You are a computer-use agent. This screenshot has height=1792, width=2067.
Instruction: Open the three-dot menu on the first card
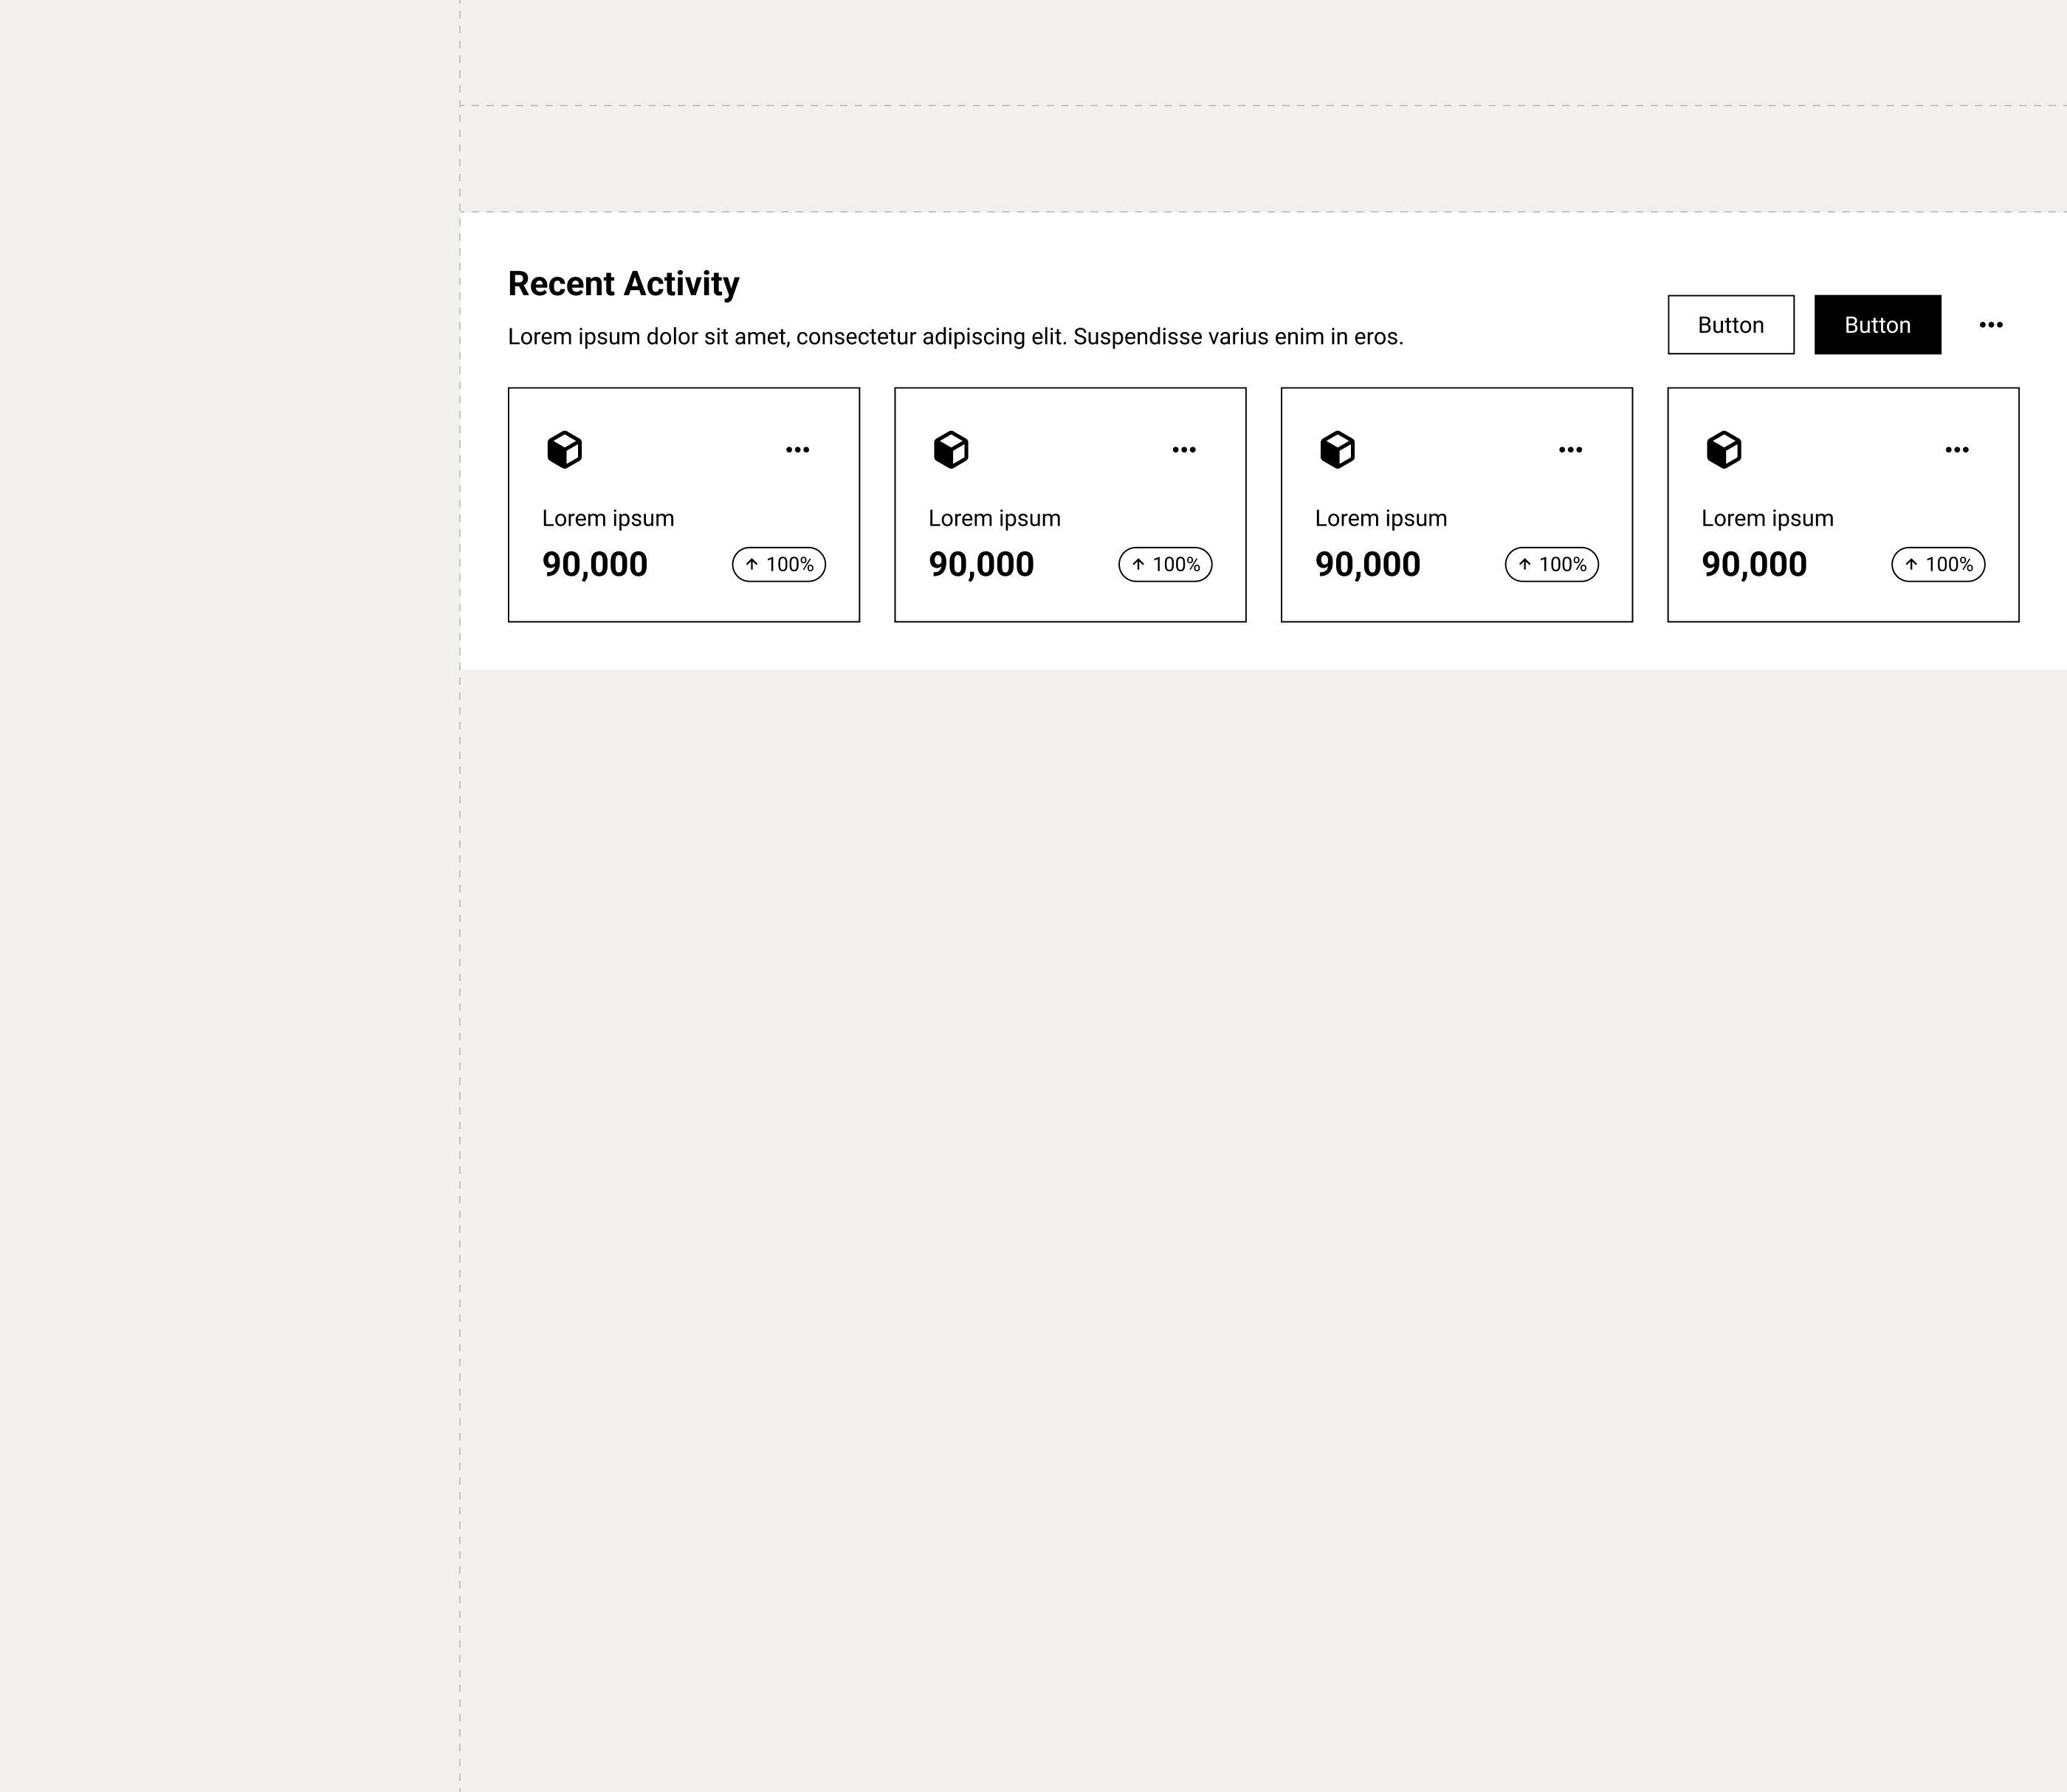[798, 450]
